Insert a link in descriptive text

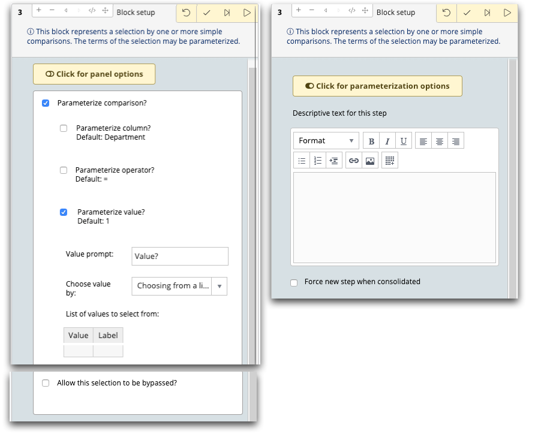(354, 161)
